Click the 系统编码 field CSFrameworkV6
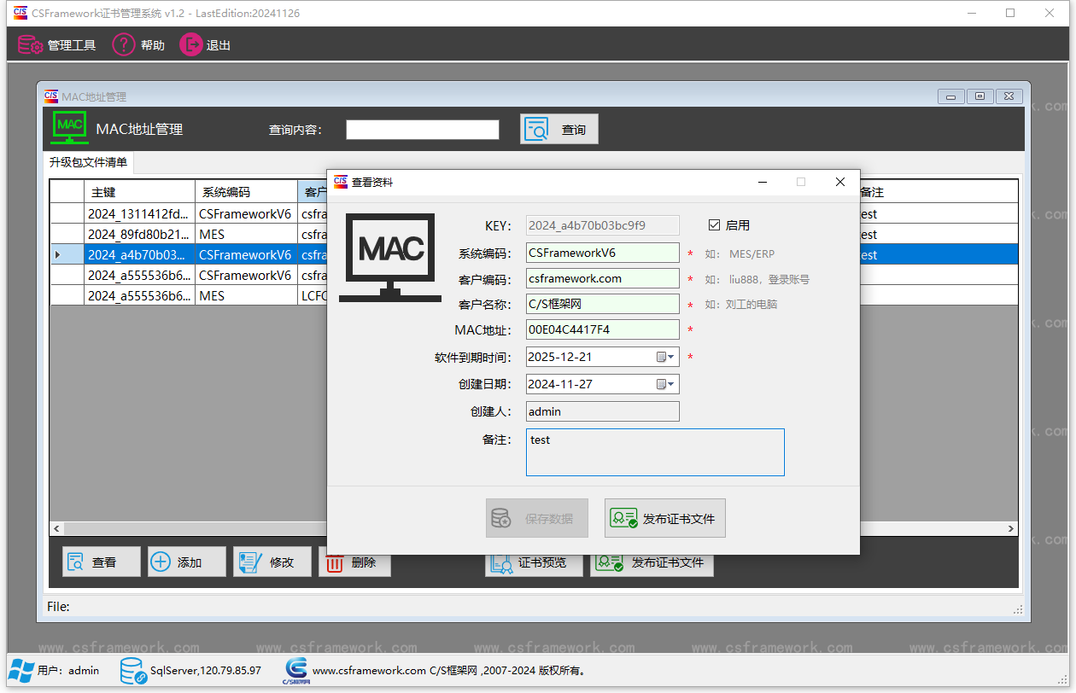 coord(603,253)
